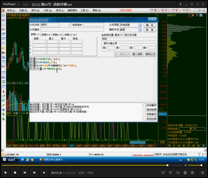The image size is (208, 178).
Task: Click the 坐标线位置 input showing 自动
Action: click(128, 39)
